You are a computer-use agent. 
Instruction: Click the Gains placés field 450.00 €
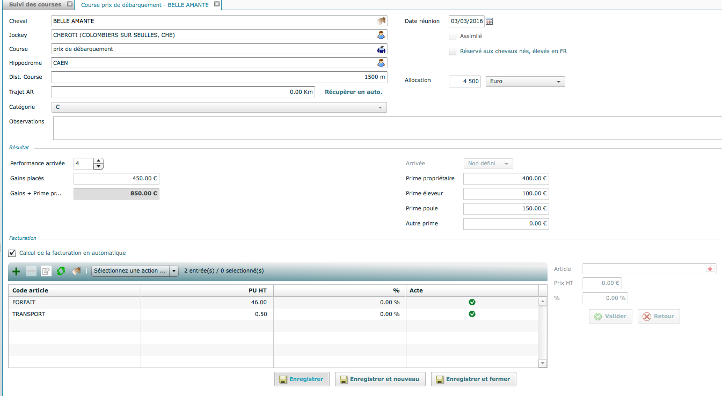tap(116, 179)
